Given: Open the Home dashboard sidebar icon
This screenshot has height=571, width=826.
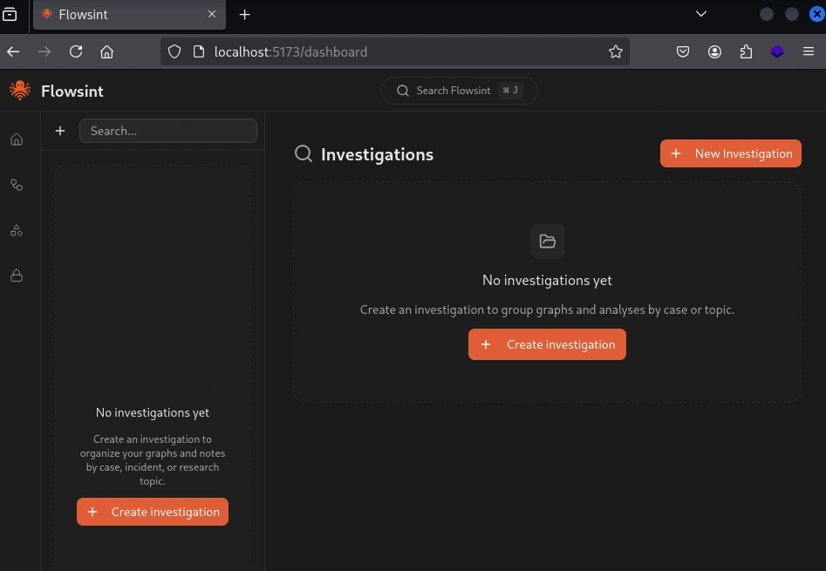Looking at the screenshot, I should click(x=17, y=139).
